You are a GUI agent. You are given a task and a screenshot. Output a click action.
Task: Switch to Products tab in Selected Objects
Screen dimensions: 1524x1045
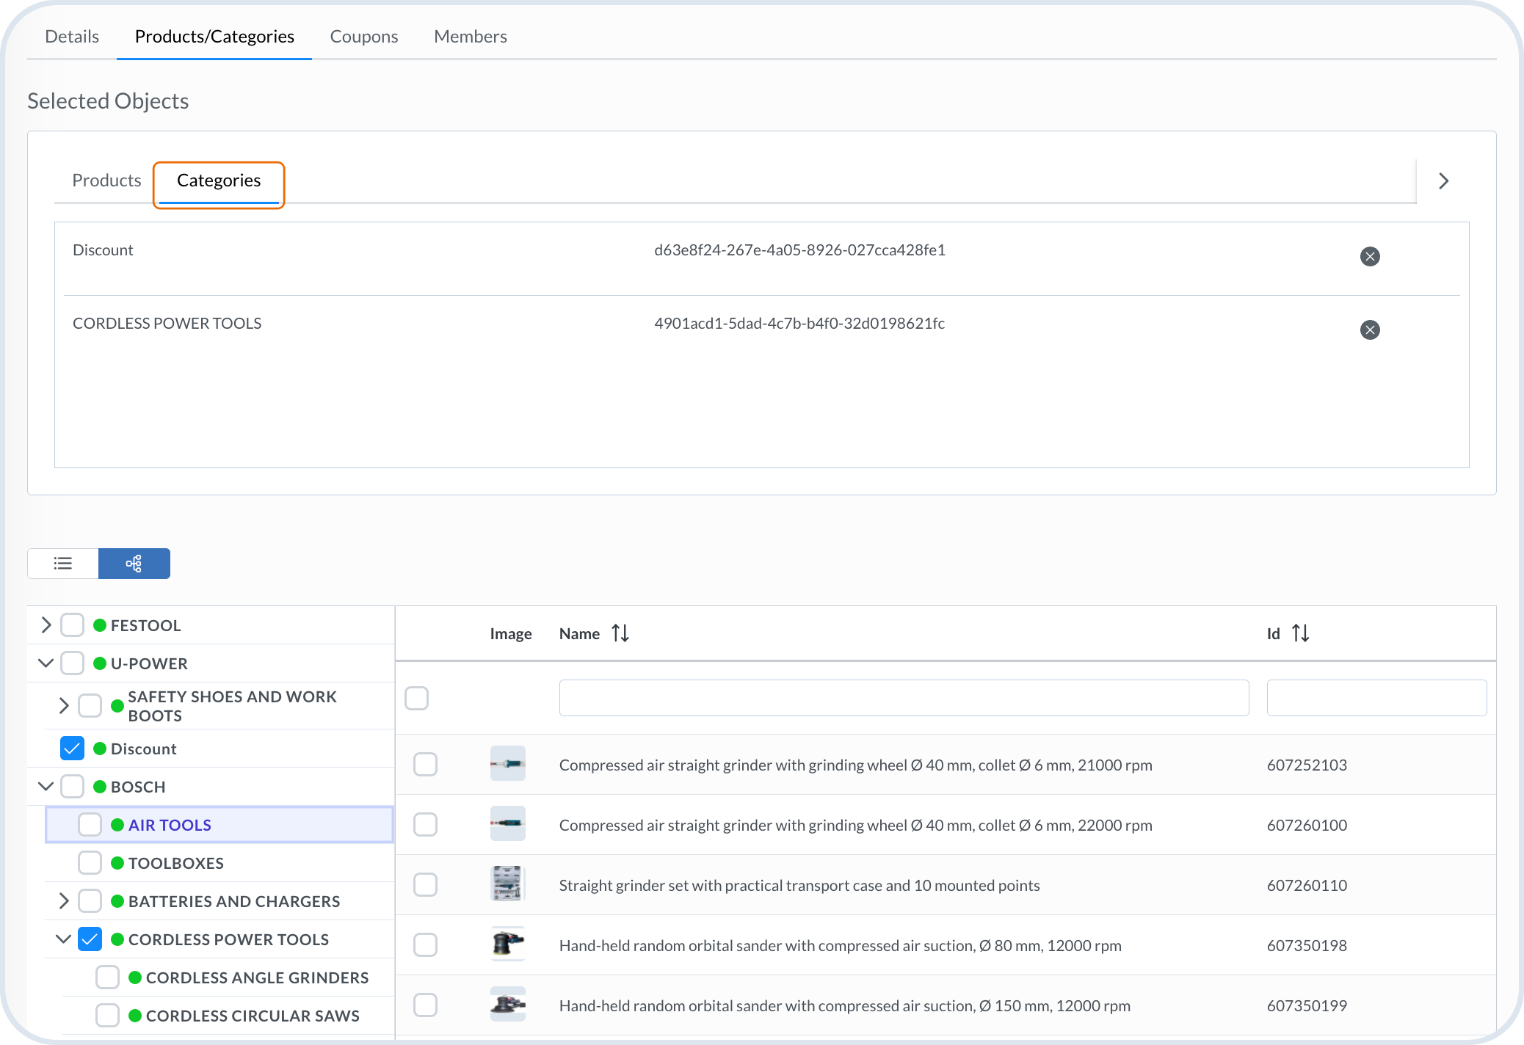(x=106, y=181)
